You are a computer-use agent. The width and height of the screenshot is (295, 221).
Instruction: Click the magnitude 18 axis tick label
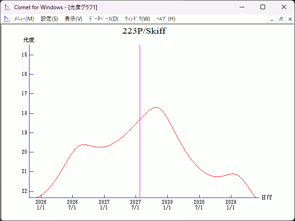[x=24, y=113]
